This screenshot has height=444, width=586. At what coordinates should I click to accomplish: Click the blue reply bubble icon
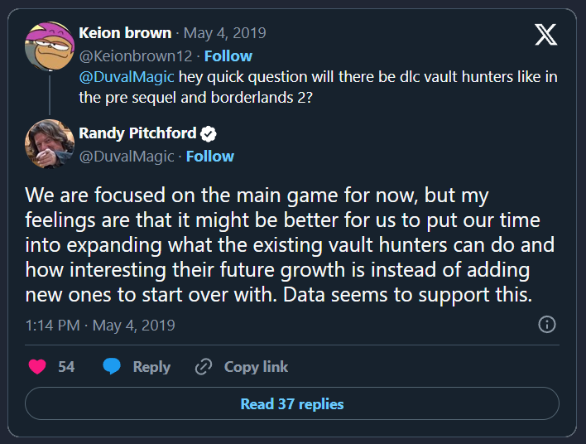click(x=113, y=367)
